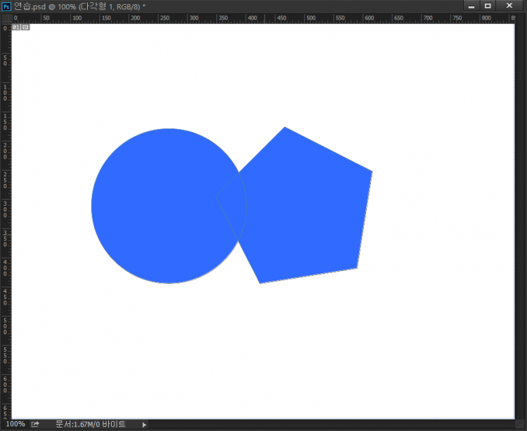527x431 pixels.
Task: Minimize the document window
Action: coord(471,6)
